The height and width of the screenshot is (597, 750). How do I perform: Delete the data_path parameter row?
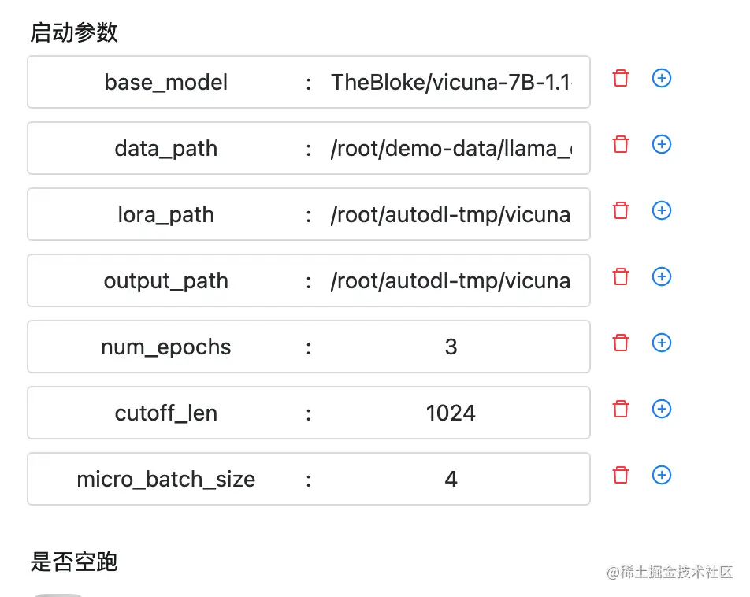click(621, 144)
